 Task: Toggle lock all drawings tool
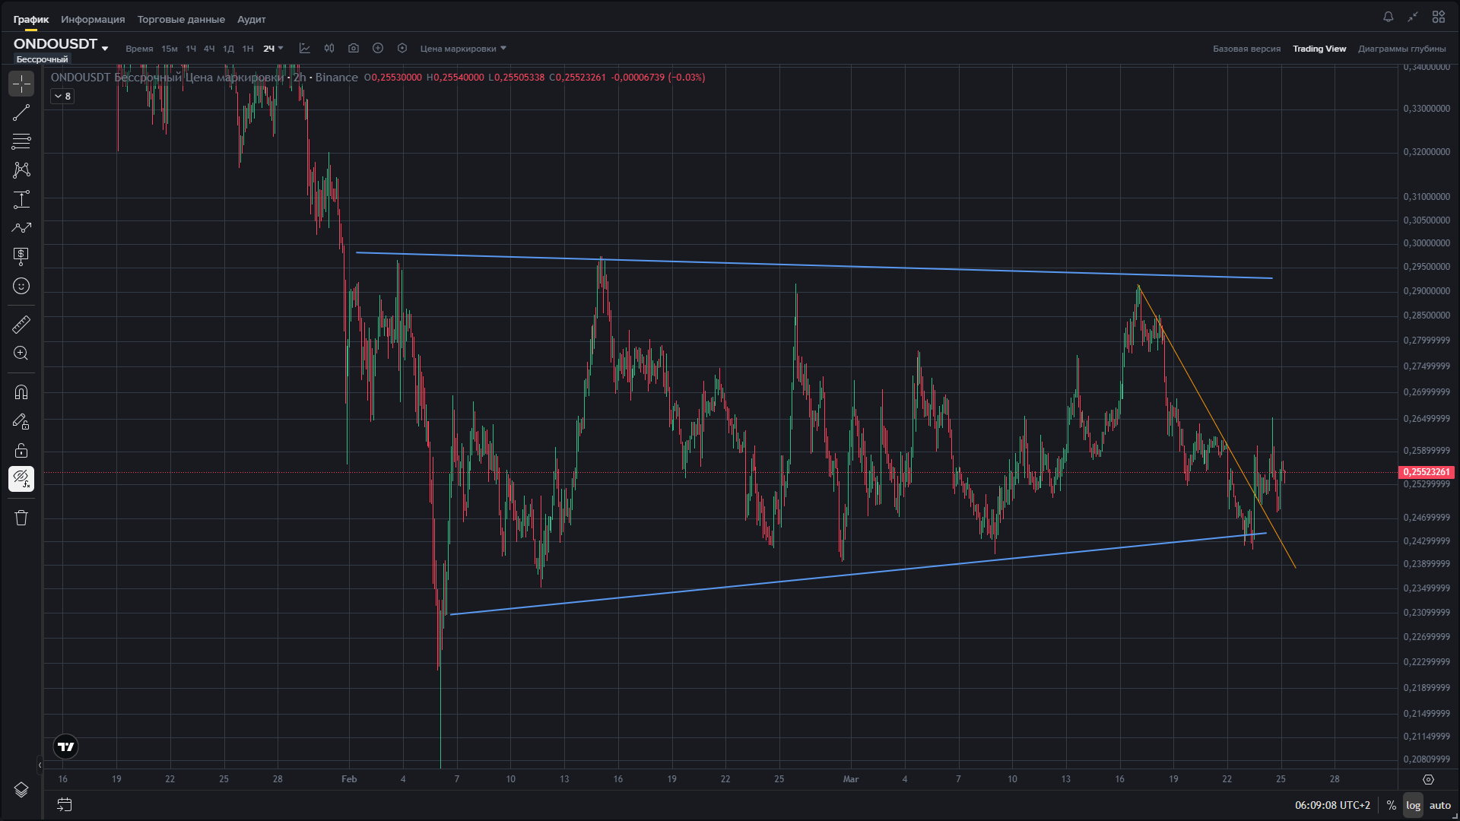[x=21, y=450]
